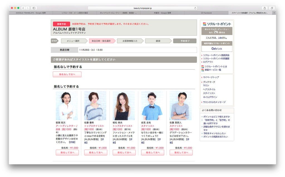Open マイページトップ link
Image resolution: width=285 pixels, height=177 pixels.
(x=211, y=77)
